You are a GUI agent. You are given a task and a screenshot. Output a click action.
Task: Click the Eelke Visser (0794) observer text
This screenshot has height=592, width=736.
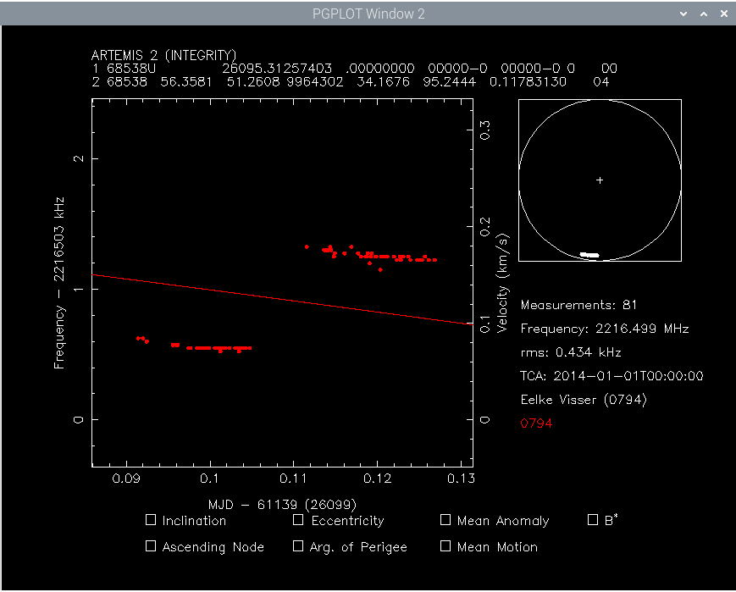coord(584,400)
